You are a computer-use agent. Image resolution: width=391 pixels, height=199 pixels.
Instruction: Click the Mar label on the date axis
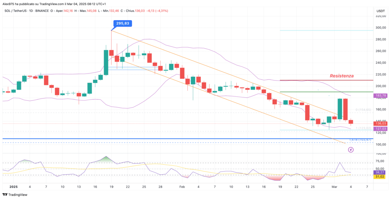tap(334, 187)
